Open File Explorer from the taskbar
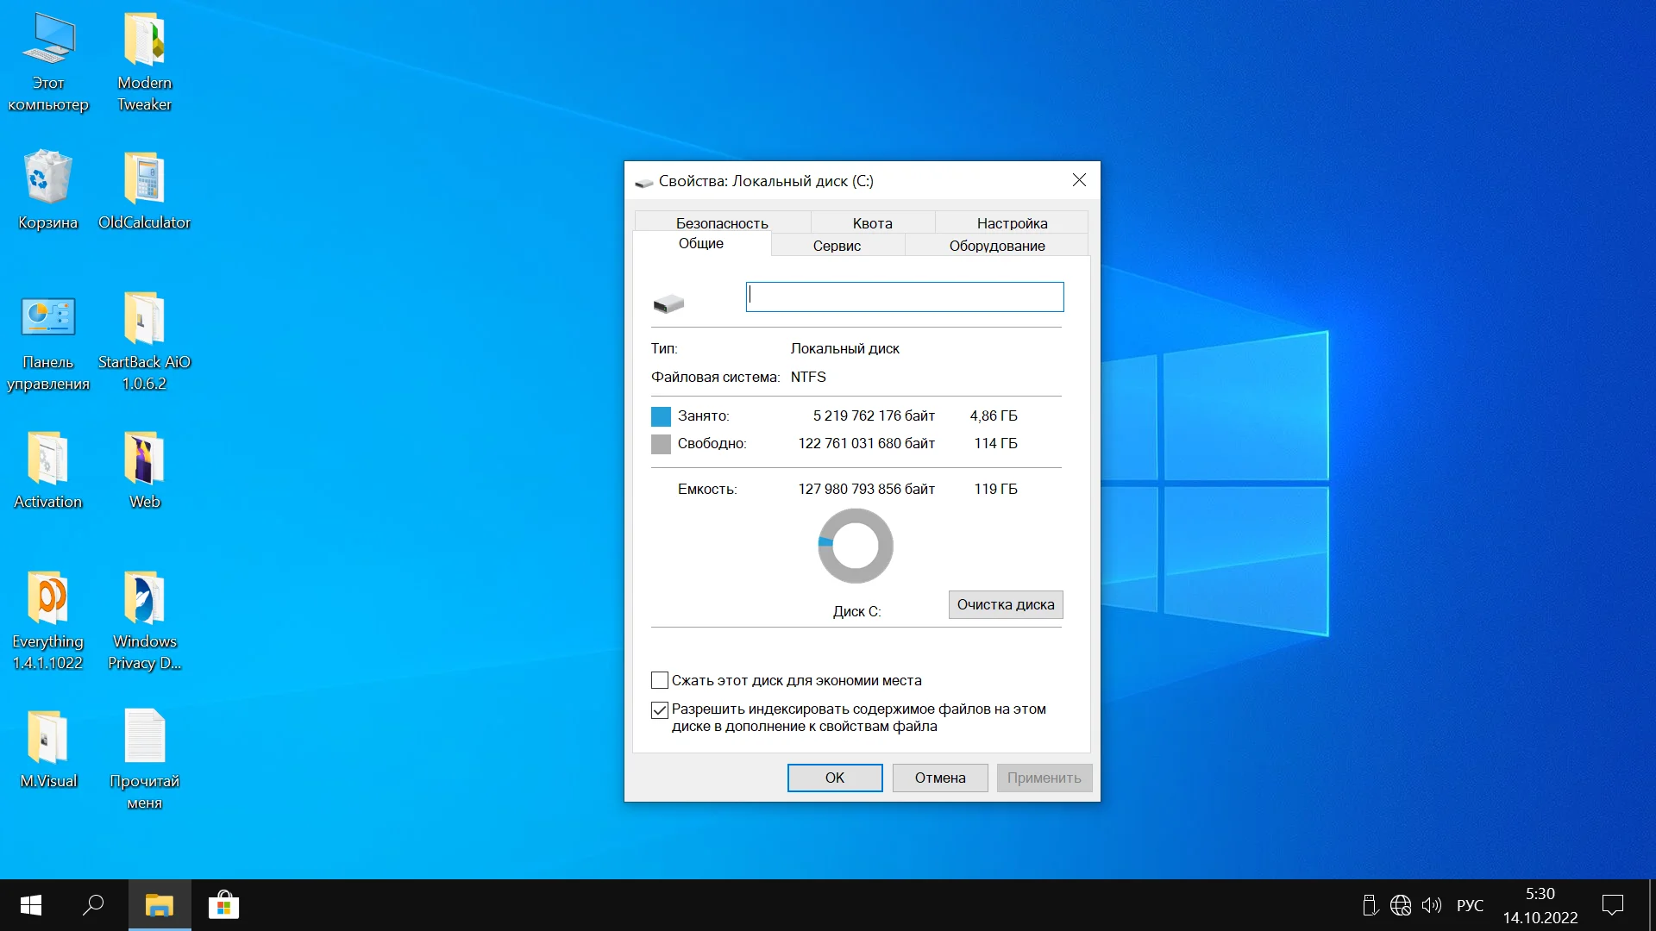1656x931 pixels. [160, 905]
